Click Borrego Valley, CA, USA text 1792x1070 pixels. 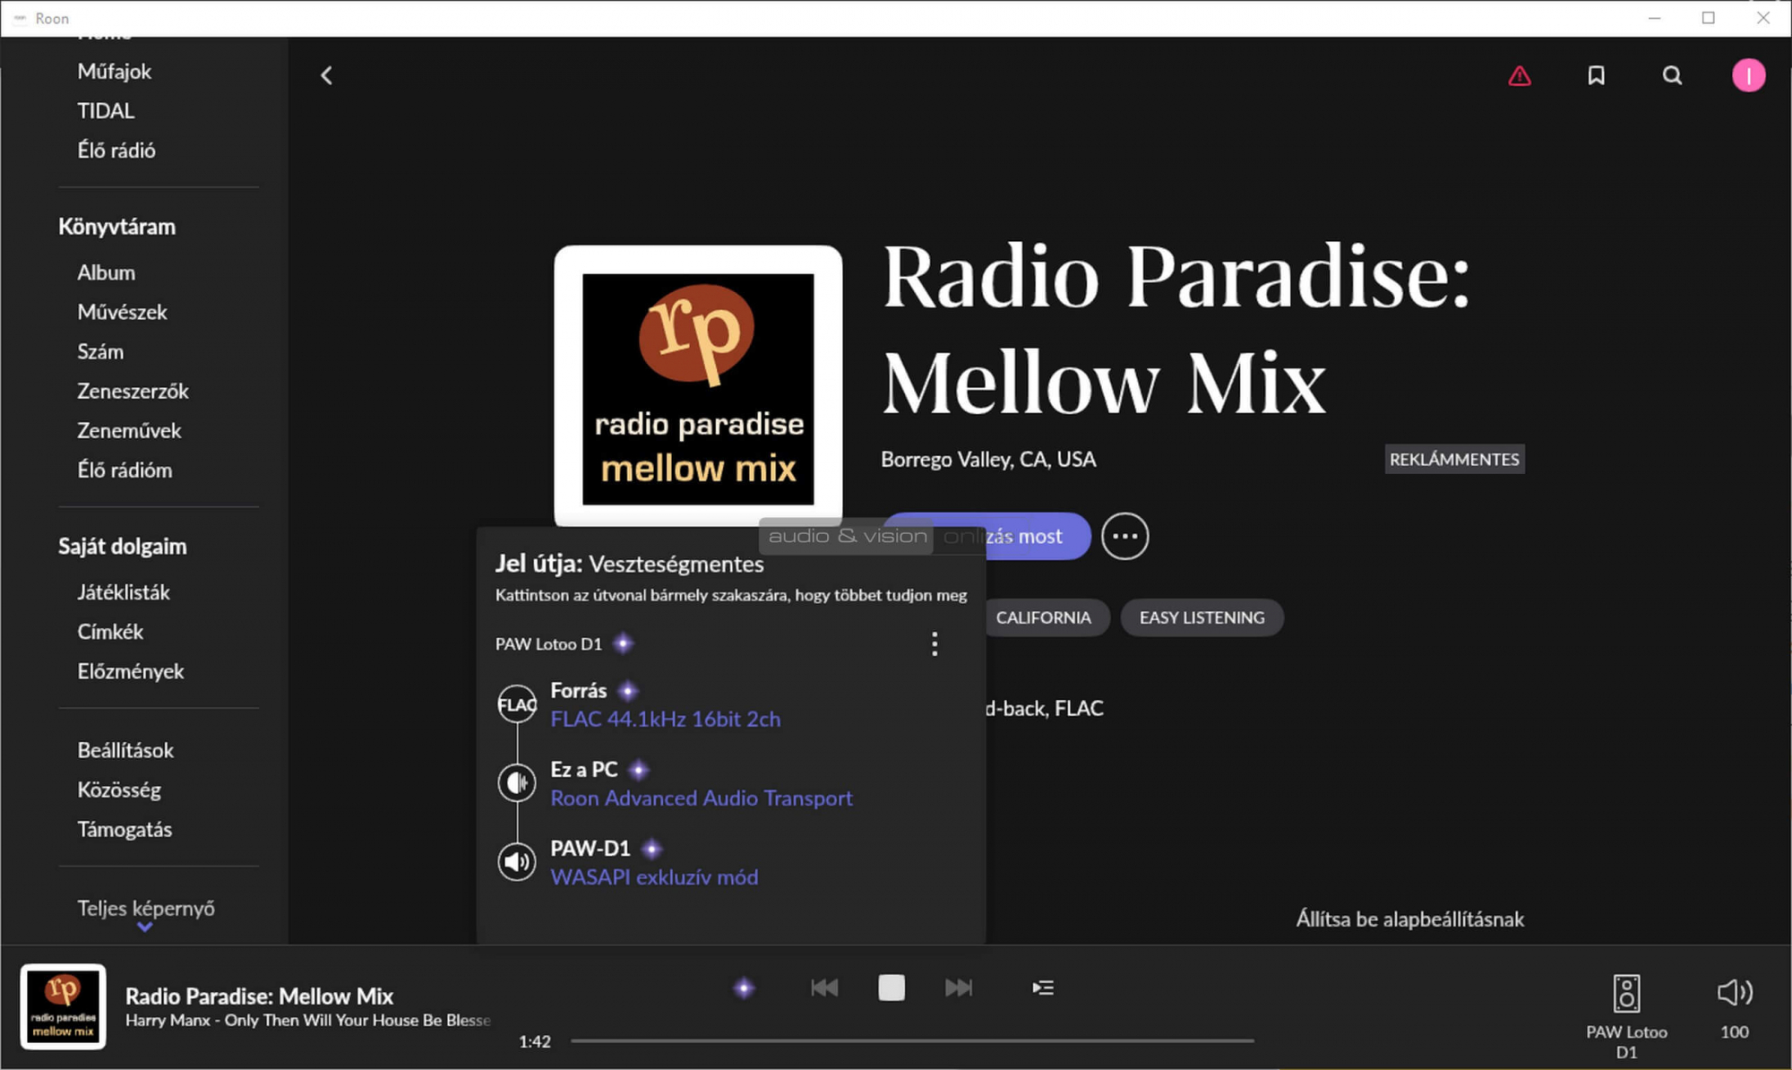(988, 459)
